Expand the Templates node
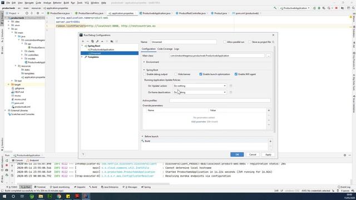Image resolution: width=356 pixels, height=200 pixels. 82,57
